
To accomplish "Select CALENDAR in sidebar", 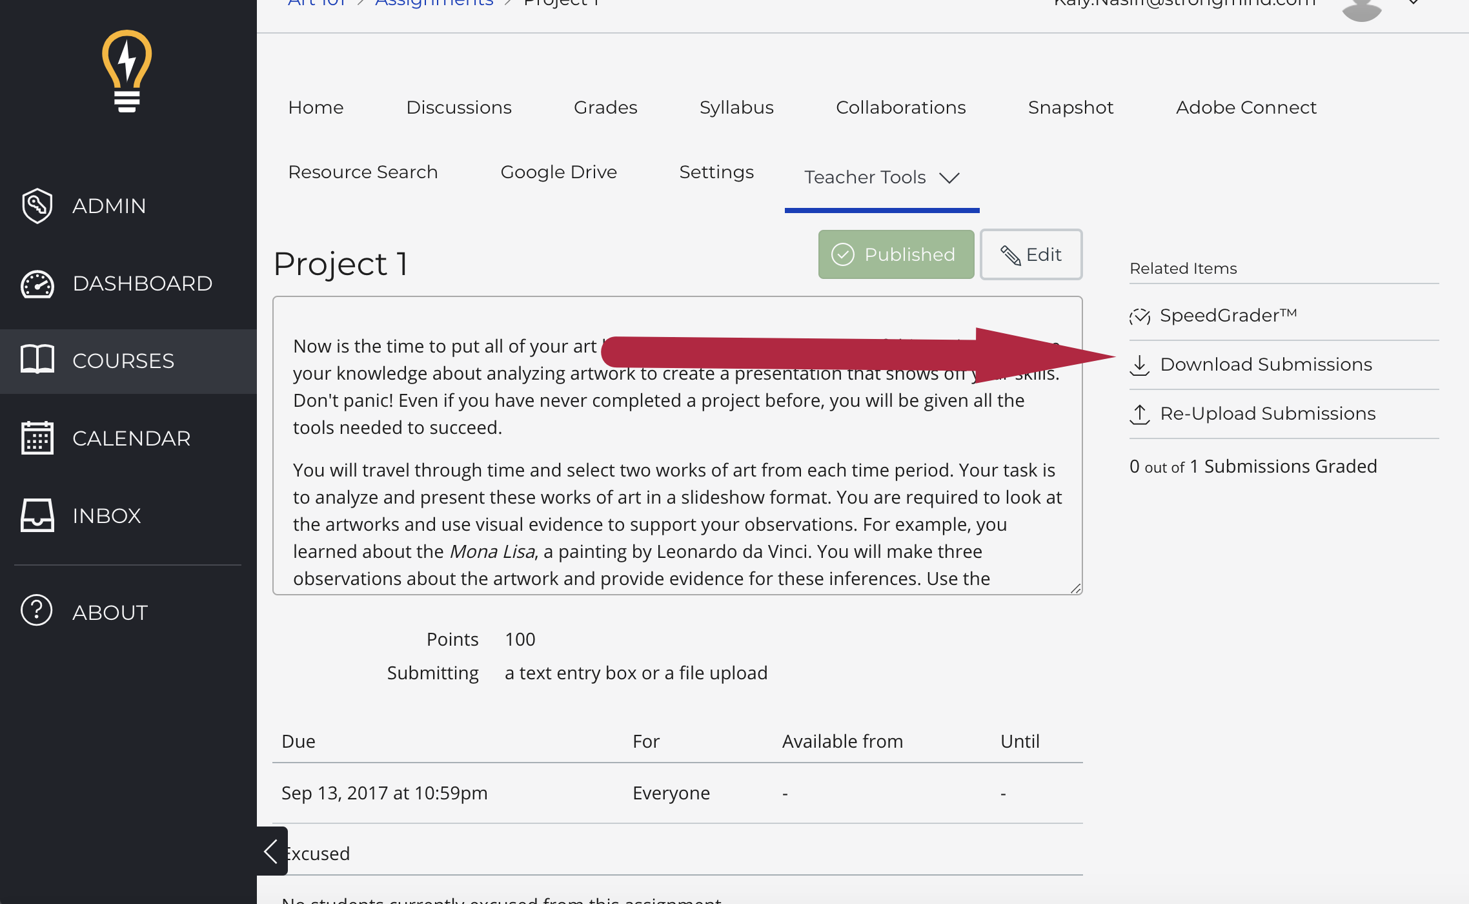I will tap(128, 438).
